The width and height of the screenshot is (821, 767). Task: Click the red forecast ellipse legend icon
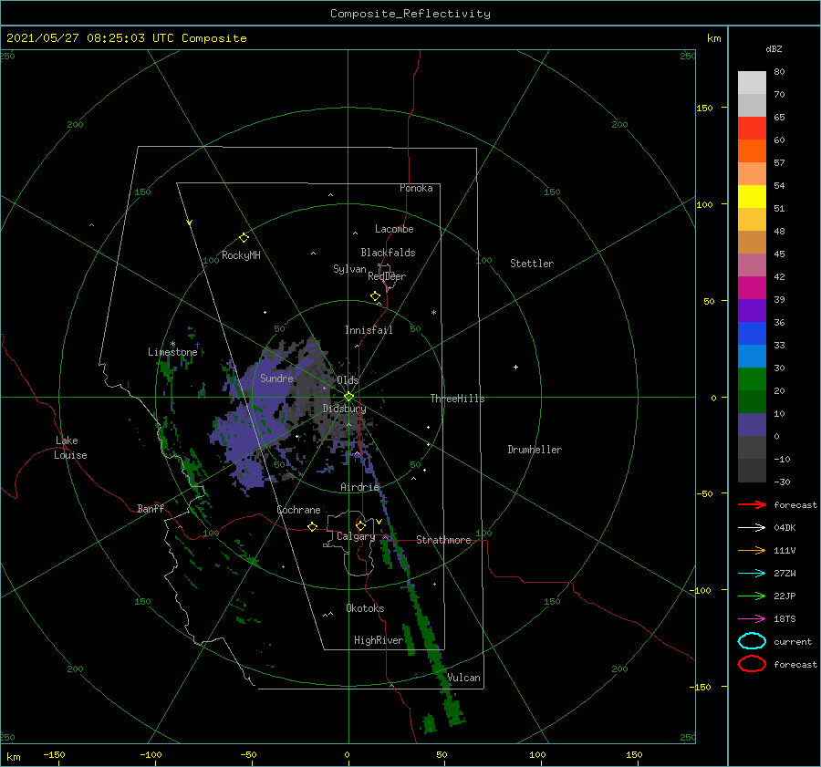coord(752,664)
